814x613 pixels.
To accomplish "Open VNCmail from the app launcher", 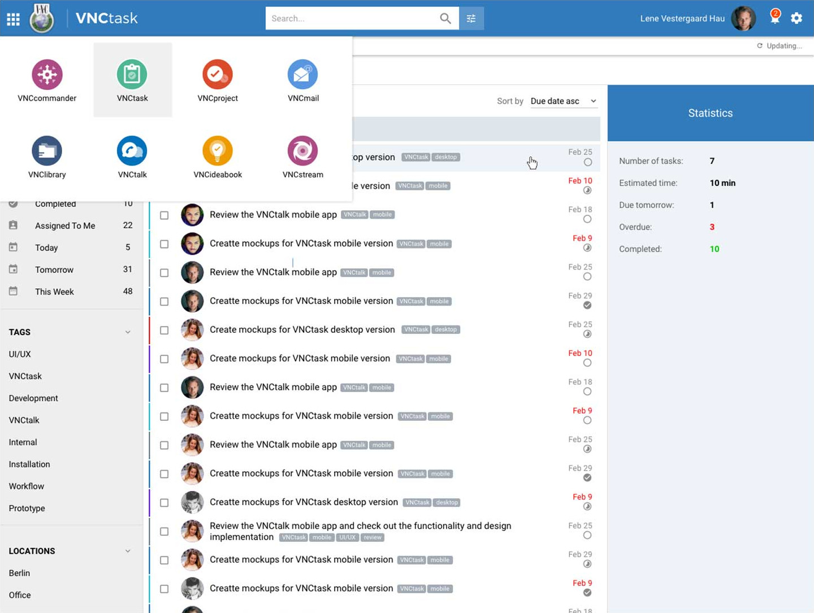I will pos(303,75).
